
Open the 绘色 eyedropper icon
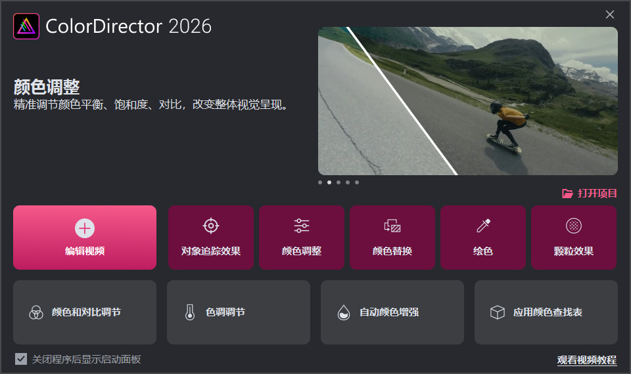coord(483,226)
